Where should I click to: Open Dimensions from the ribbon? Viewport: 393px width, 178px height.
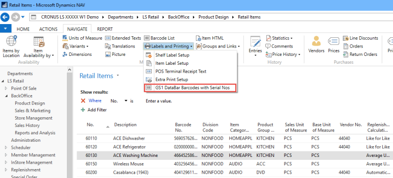point(77,54)
